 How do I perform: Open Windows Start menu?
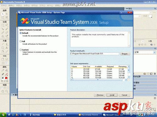click(x=3, y=115)
